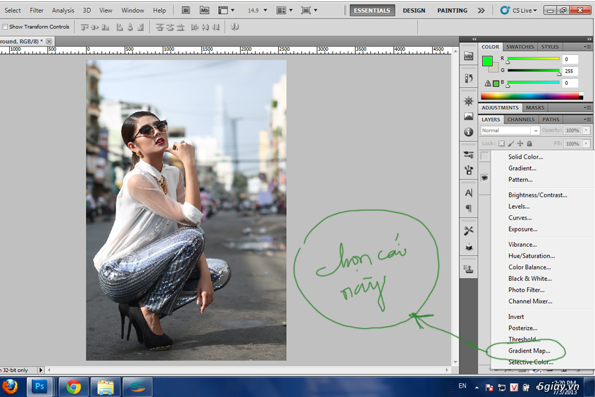Toggle the visible layer's eye icon

485,178
